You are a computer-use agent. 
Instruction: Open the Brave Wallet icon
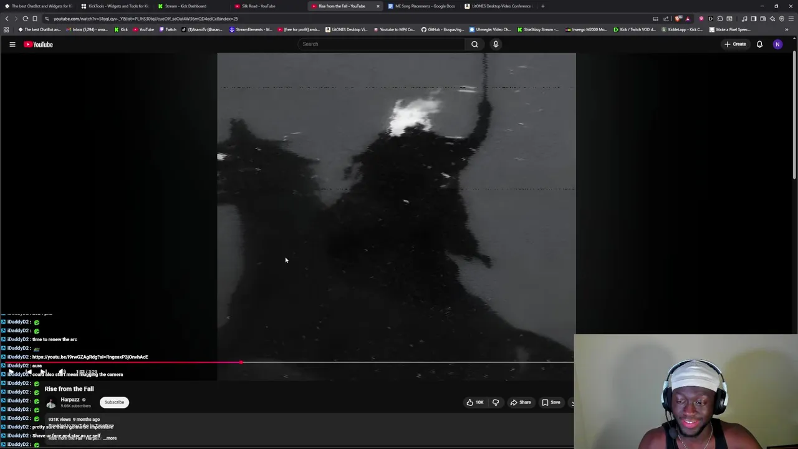[x=763, y=19]
